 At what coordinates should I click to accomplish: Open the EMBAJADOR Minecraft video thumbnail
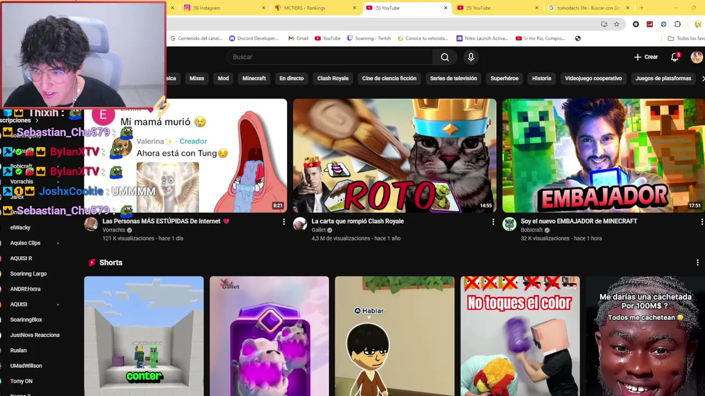(604, 156)
